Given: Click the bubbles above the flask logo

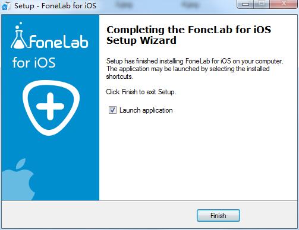Looking at the screenshot, I should pyautogui.click(x=19, y=25).
